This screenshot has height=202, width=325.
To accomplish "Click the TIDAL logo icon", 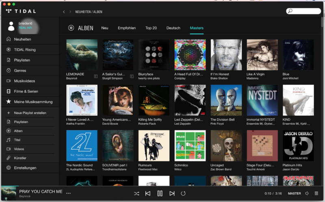I will (9, 11).
